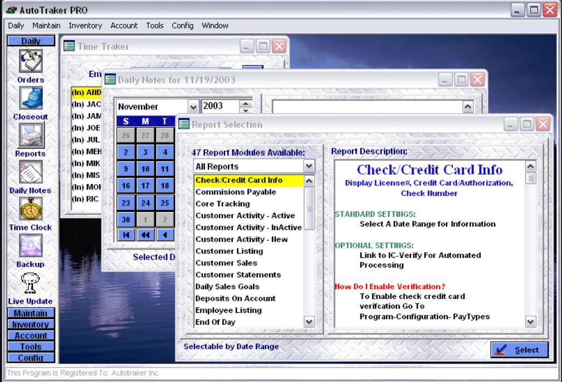
Task: Click the Select button in Report Selection
Action: (x=521, y=350)
